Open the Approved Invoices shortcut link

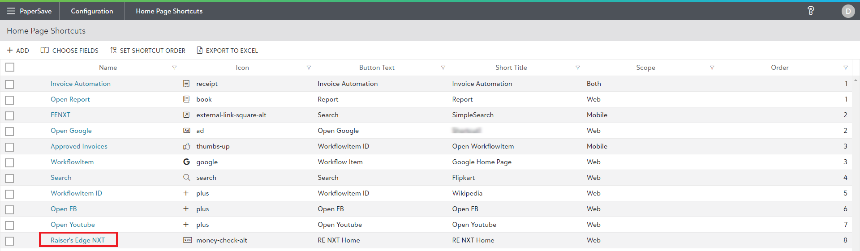click(x=79, y=146)
